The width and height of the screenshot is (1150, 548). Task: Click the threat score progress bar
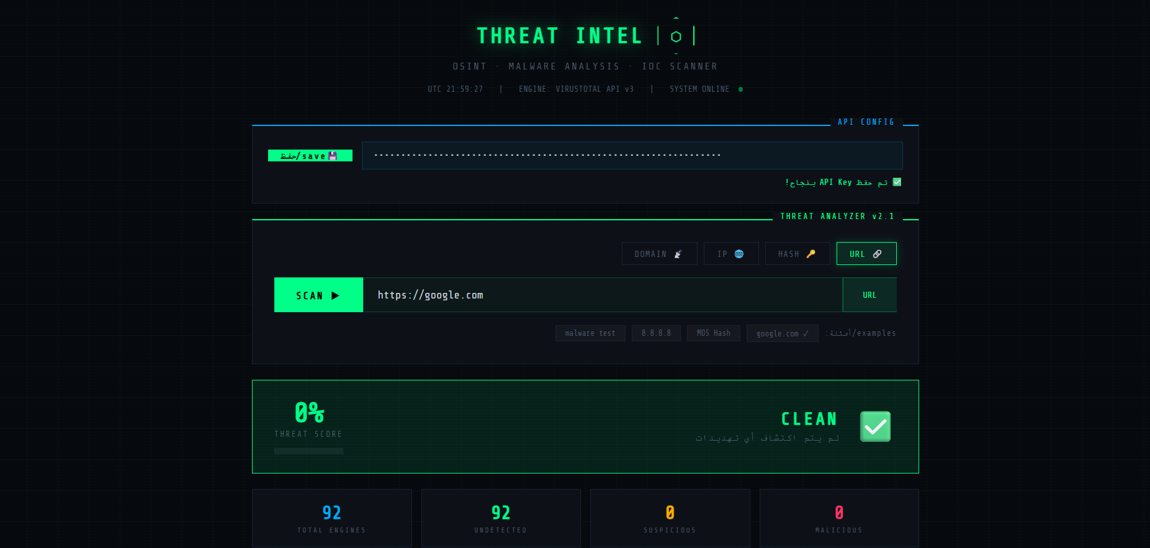(308, 451)
